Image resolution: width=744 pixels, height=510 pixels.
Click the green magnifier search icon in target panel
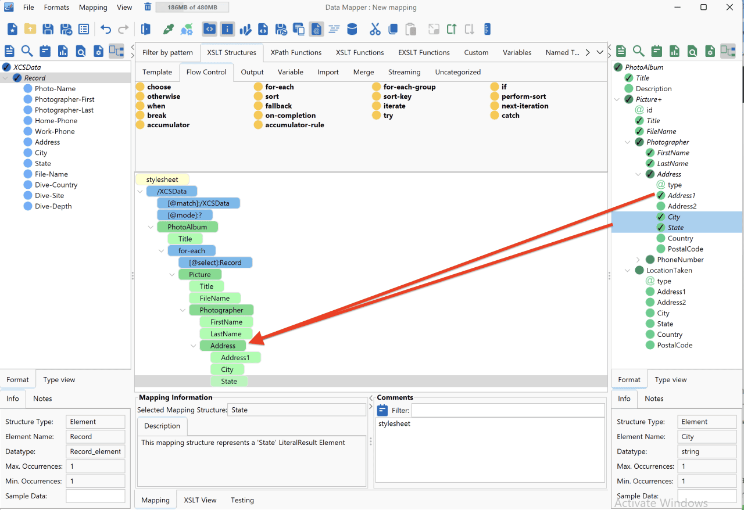(639, 51)
